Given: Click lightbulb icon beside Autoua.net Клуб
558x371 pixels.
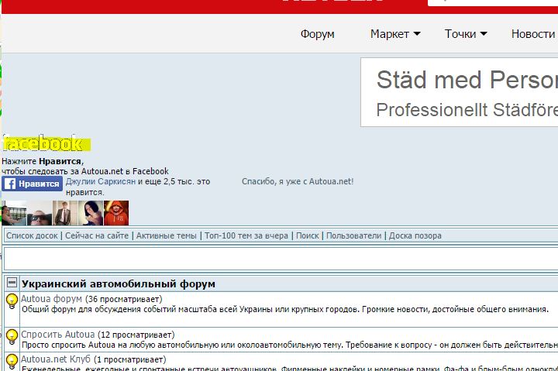Looking at the screenshot, I should pyautogui.click(x=12, y=361).
